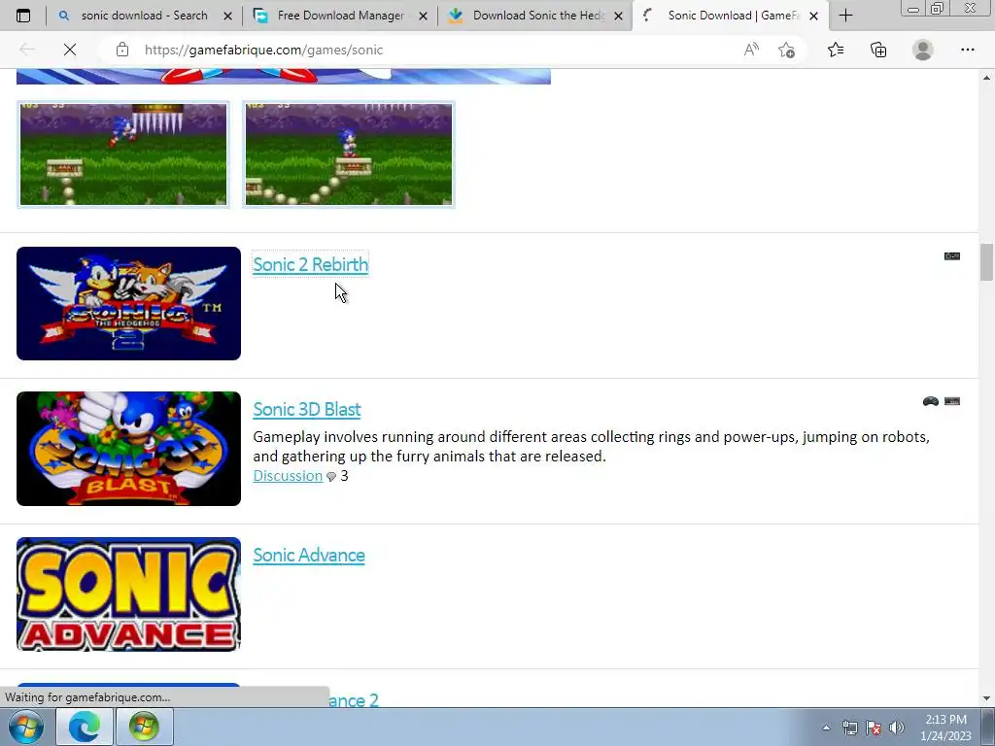Click the address bar URL
The width and height of the screenshot is (995, 746).
pyautogui.click(x=263, y=50)
